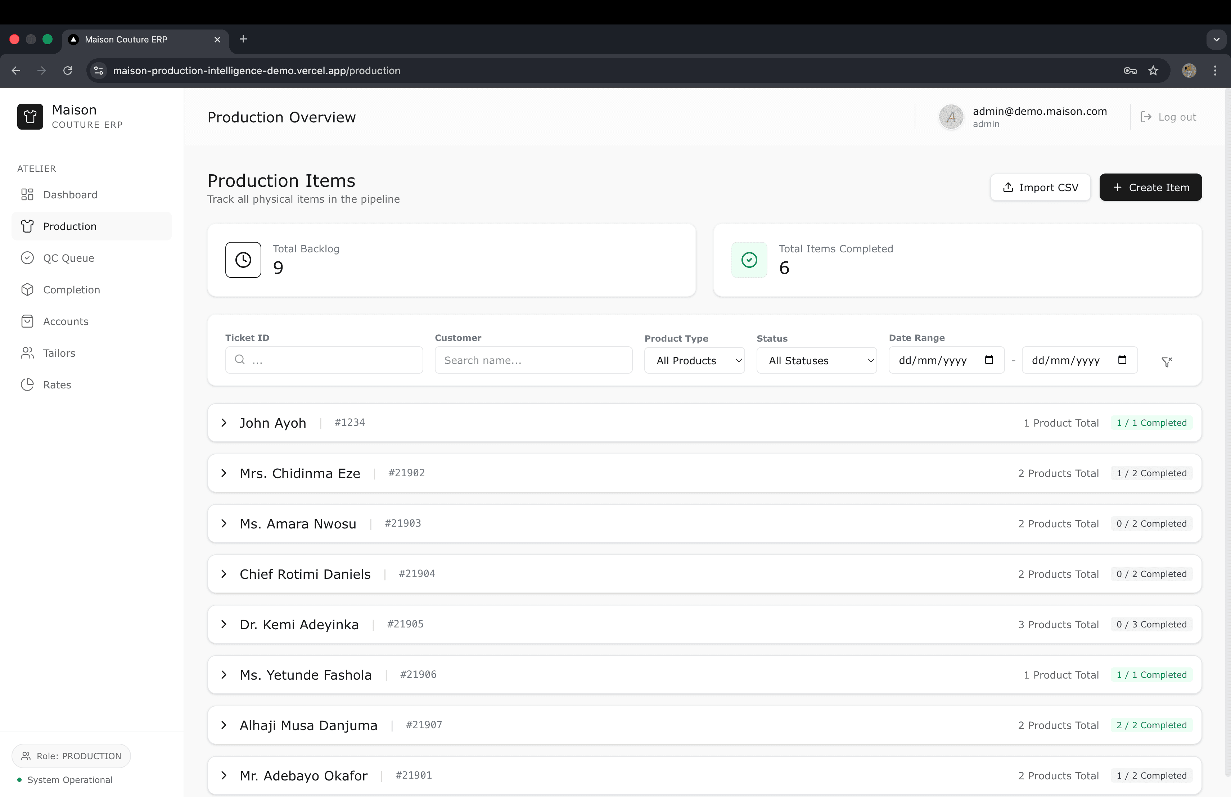Click the Customer search name field
The width and height of the screenshot is (1231, 797).
[533, 360]
